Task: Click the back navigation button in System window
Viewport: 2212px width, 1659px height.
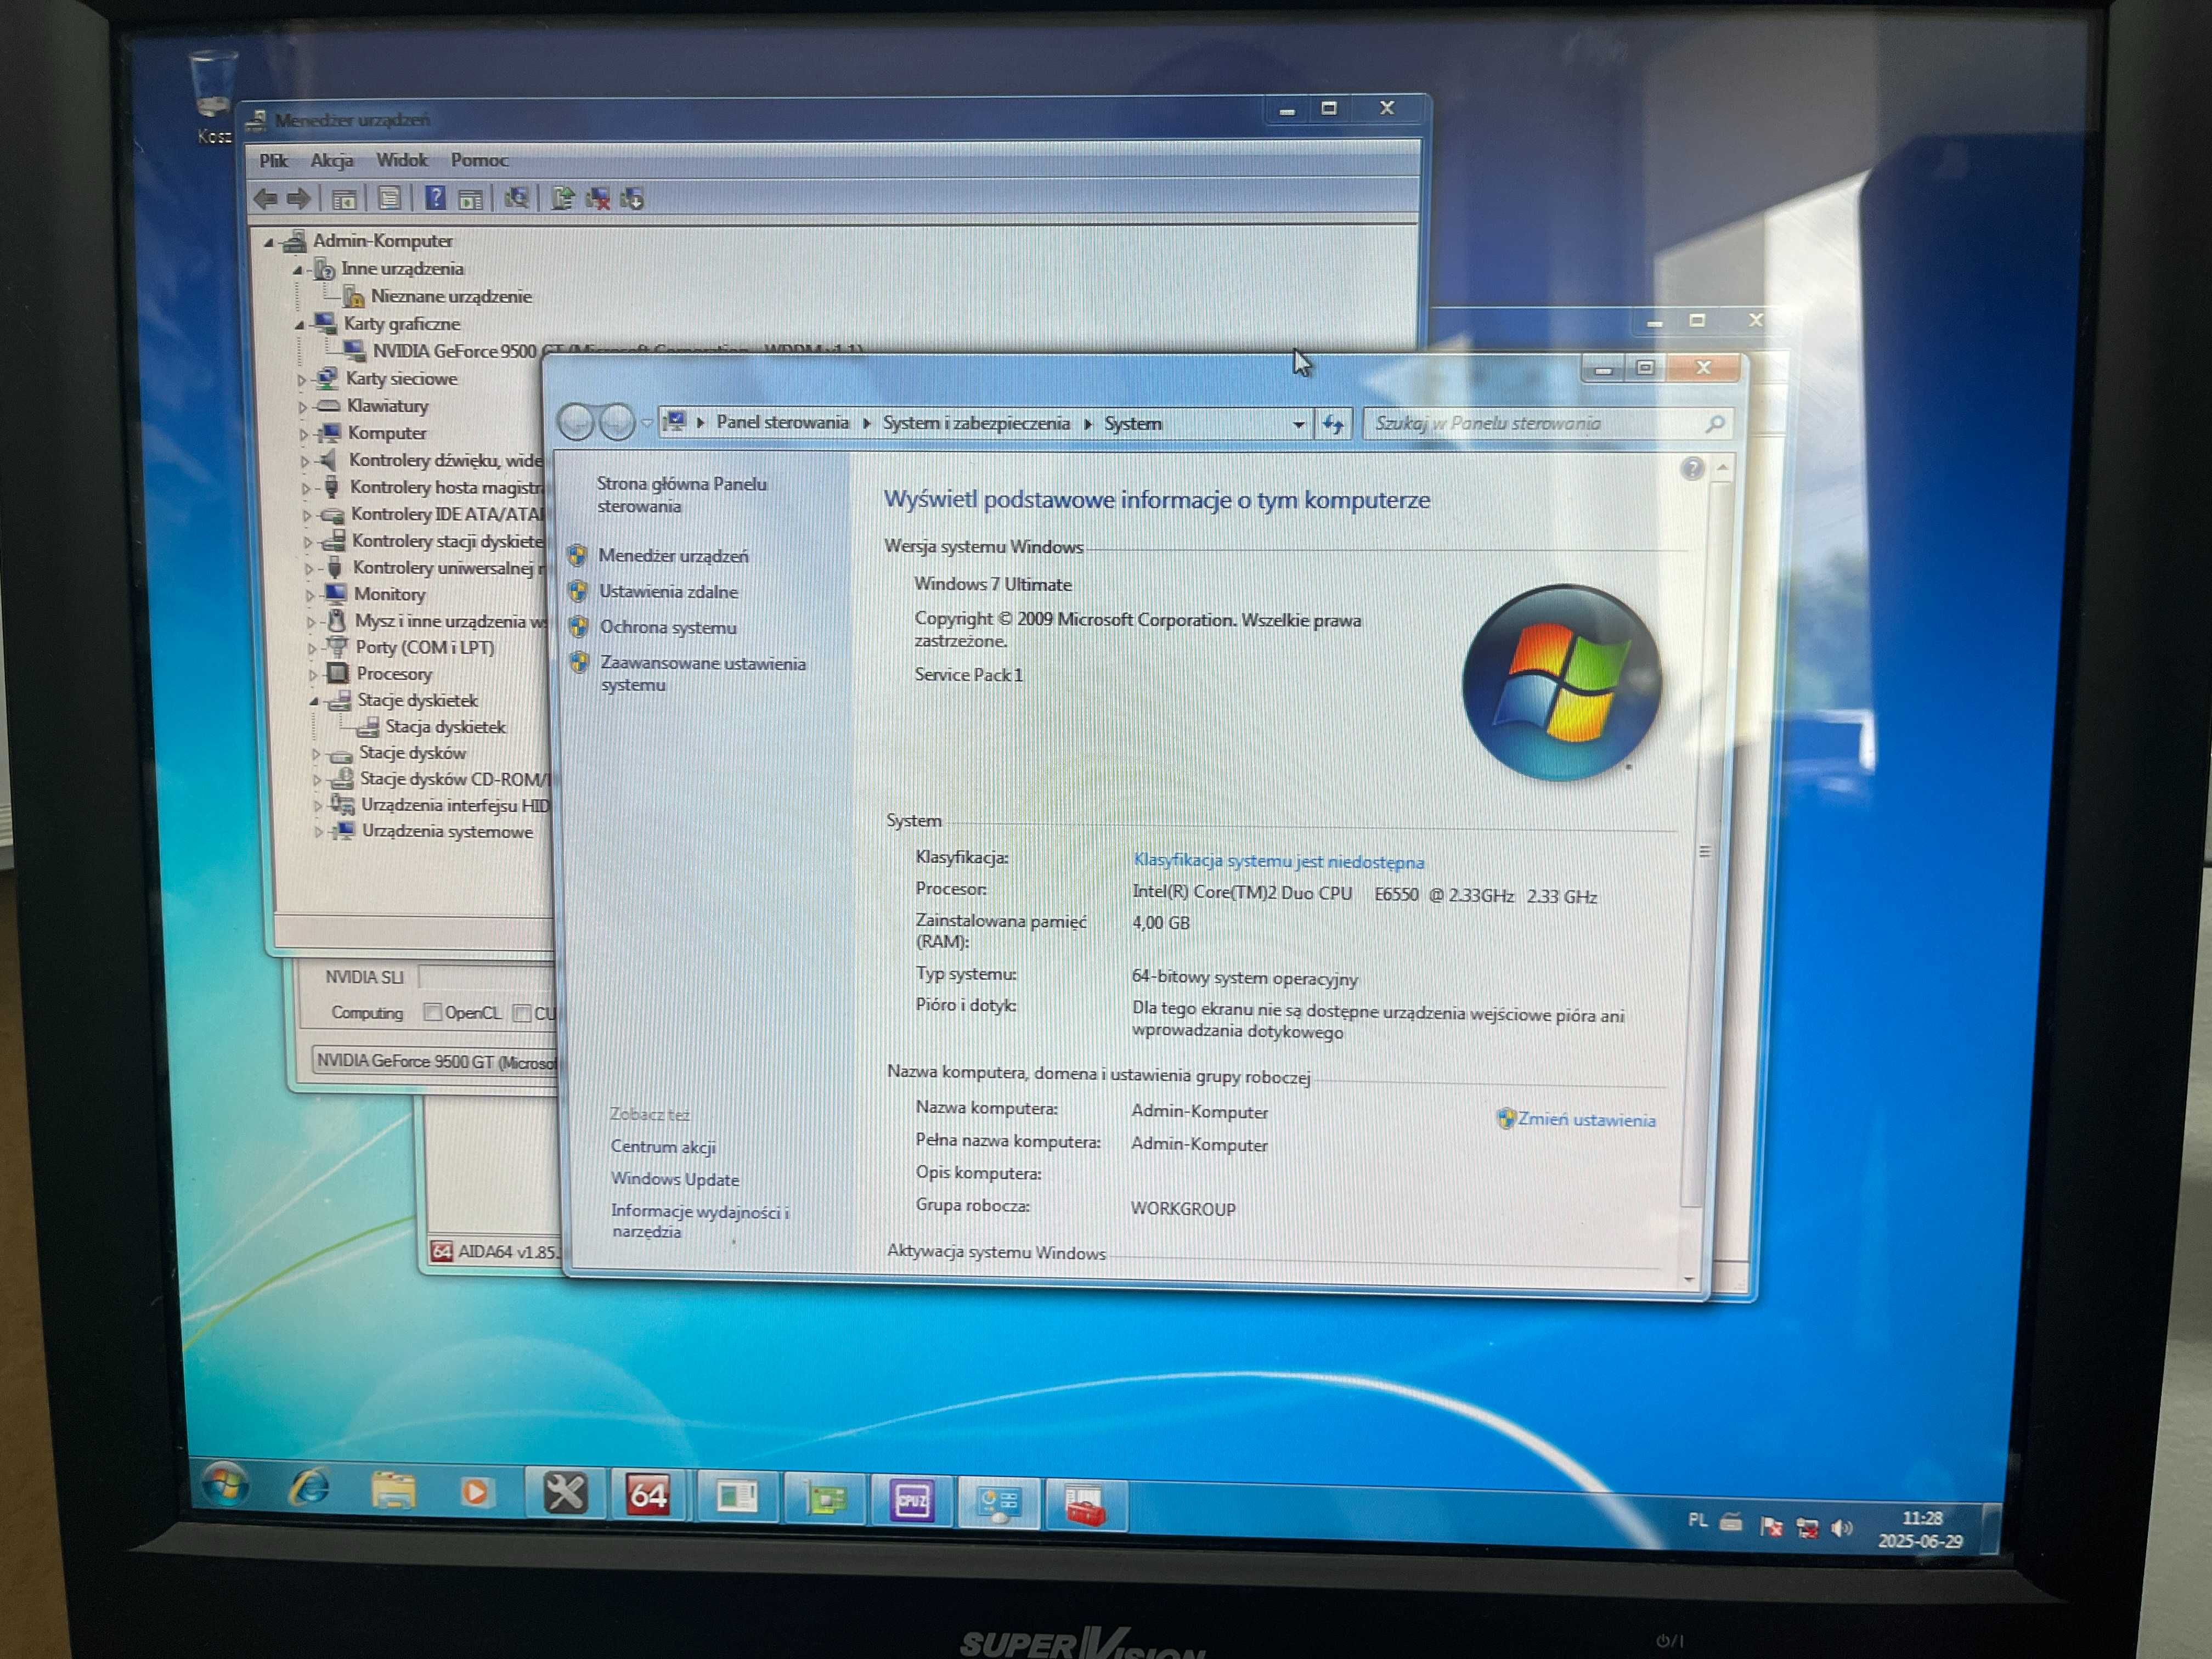Action: tap(576, 423)
